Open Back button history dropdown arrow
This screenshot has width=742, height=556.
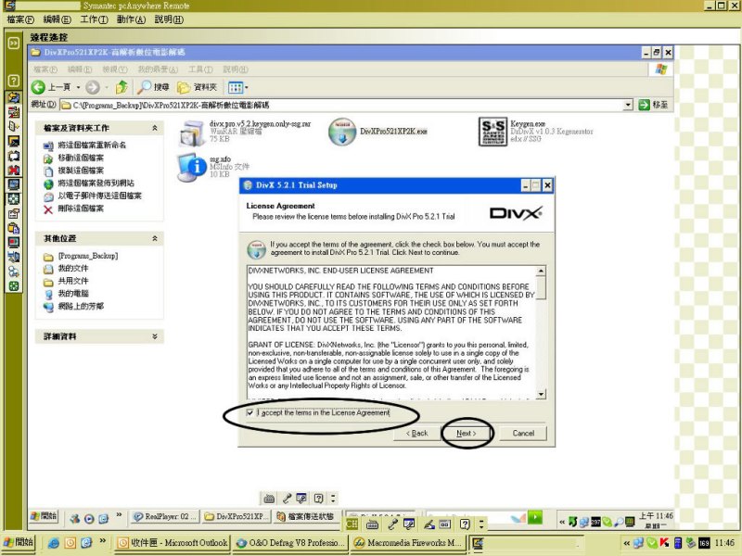click(78, 87)
